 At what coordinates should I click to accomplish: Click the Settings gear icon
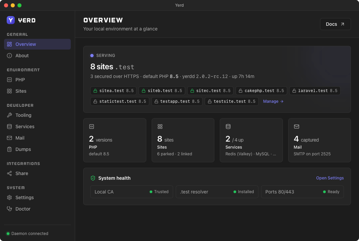click(x=9, y=197)
